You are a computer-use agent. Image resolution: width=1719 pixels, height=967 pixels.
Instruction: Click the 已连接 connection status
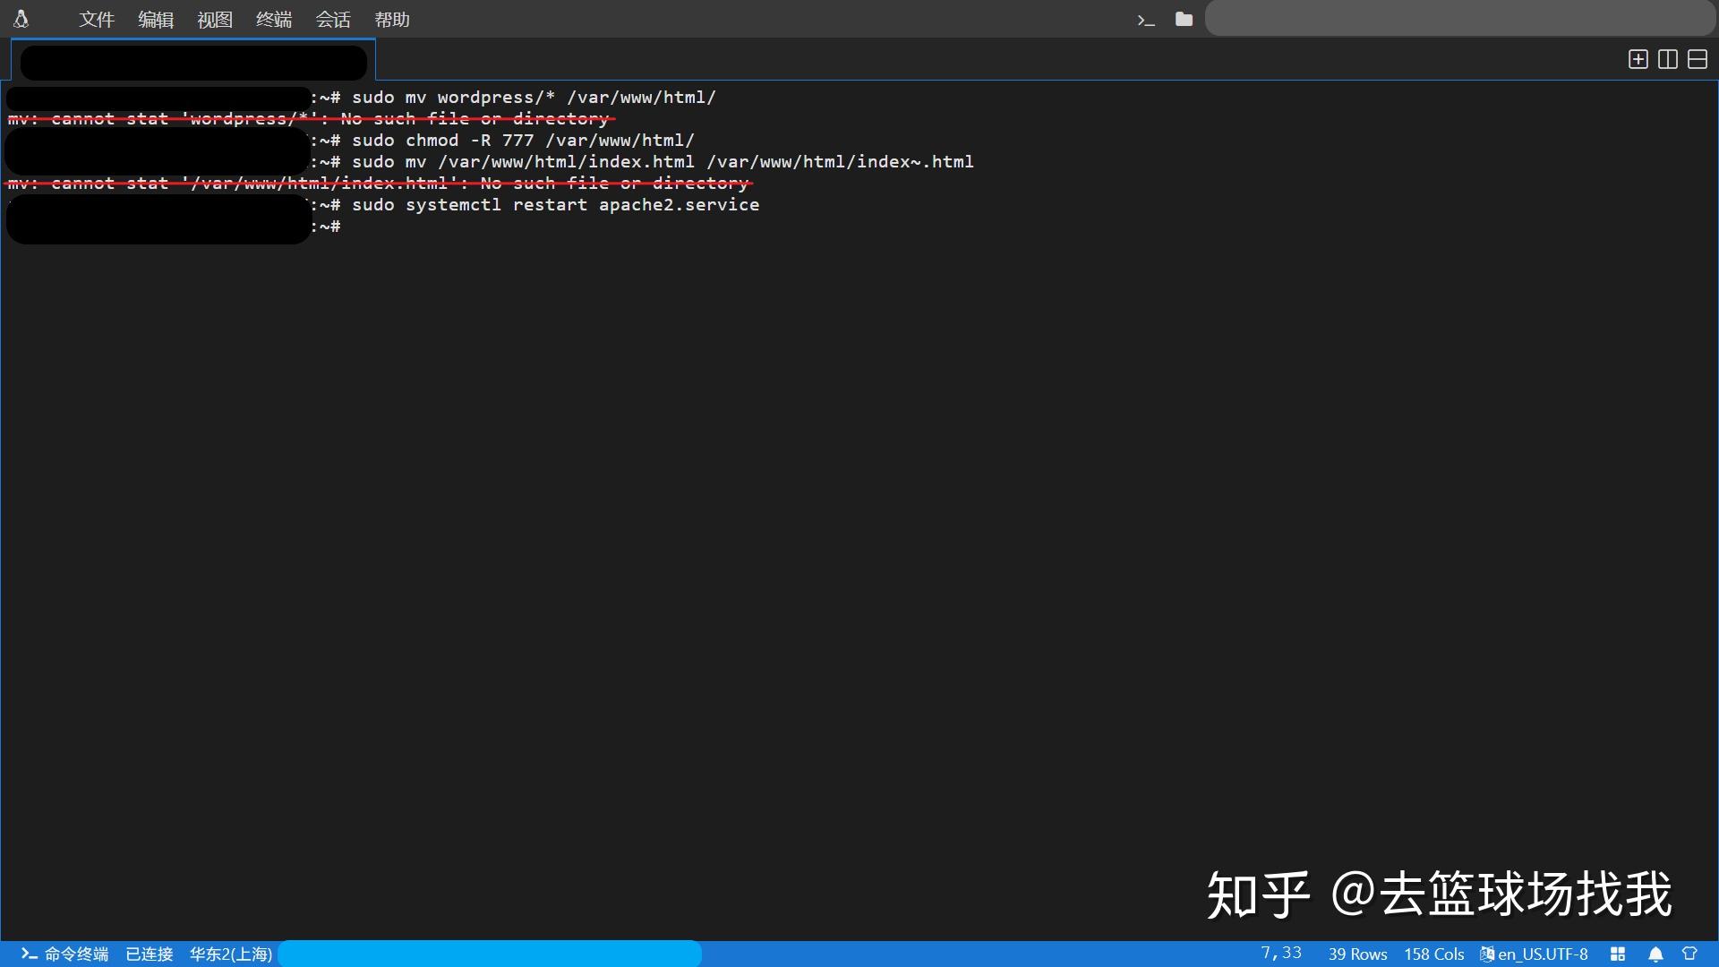[149, 954]
